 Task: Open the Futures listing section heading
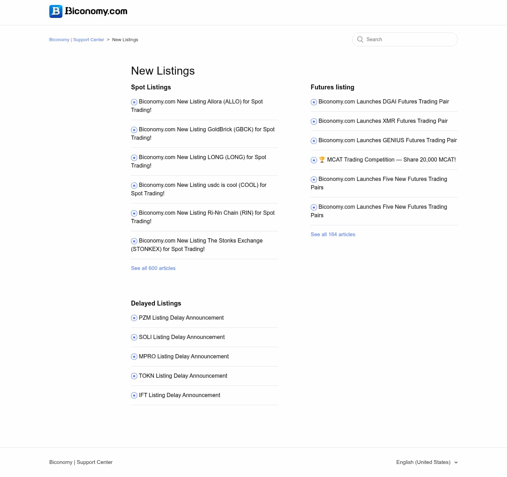tap(332, 87)
